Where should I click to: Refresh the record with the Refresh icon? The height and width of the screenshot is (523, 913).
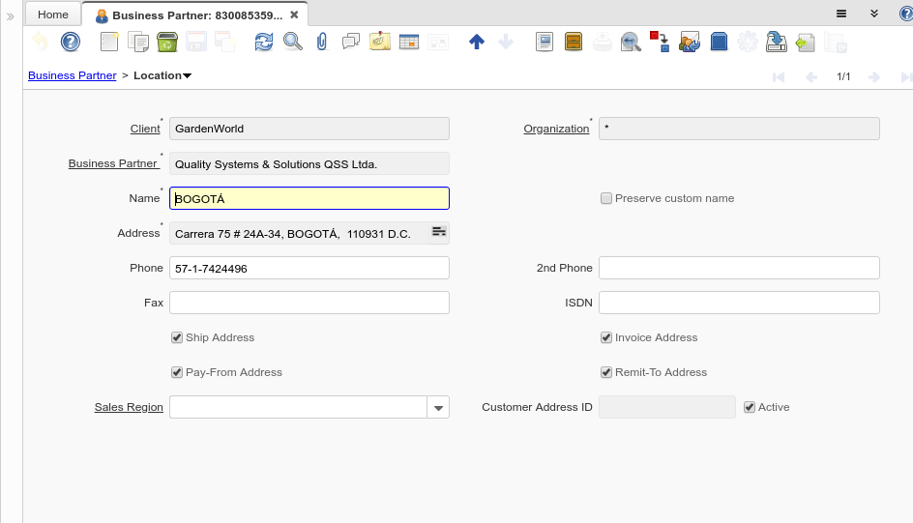pos(264,42)
